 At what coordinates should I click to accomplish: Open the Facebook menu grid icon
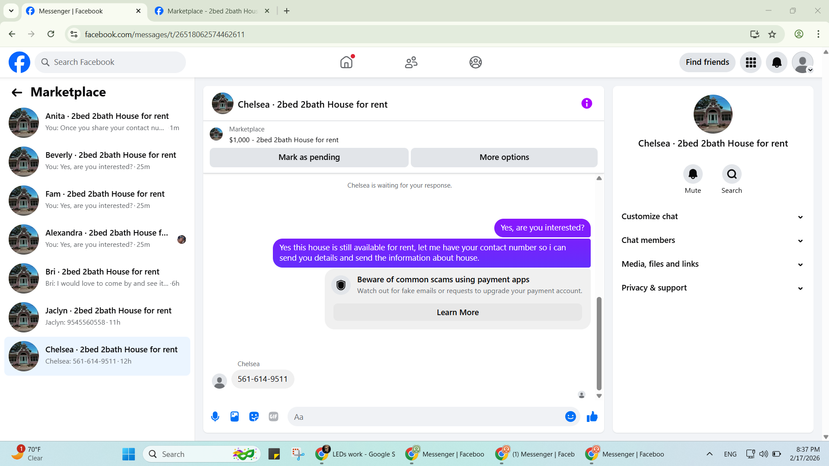point(751,62)
